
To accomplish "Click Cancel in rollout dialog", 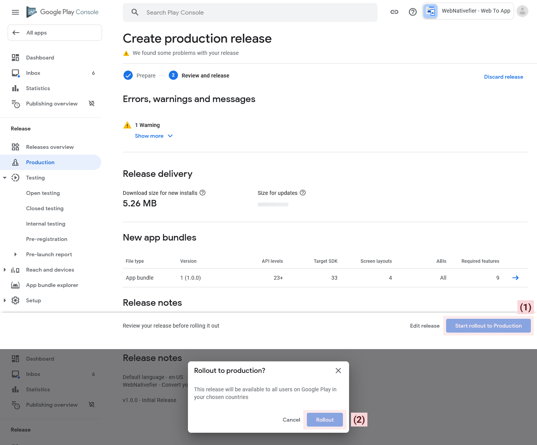I will (x=292, y=420).
